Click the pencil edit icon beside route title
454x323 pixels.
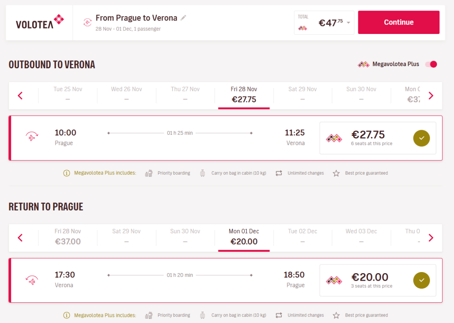point(183,18)
